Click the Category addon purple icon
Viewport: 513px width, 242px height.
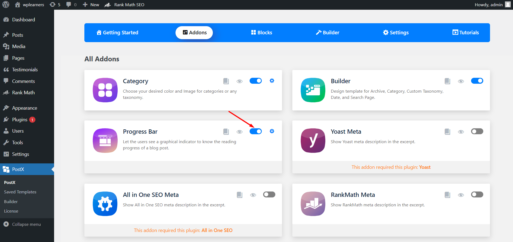tap(105, 90)
